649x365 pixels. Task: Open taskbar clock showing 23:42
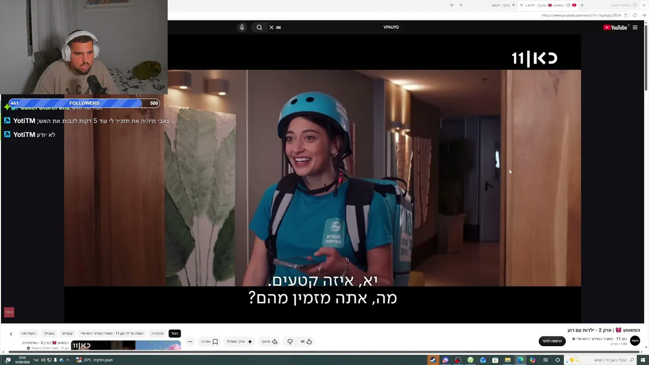(x=22, y=360)
